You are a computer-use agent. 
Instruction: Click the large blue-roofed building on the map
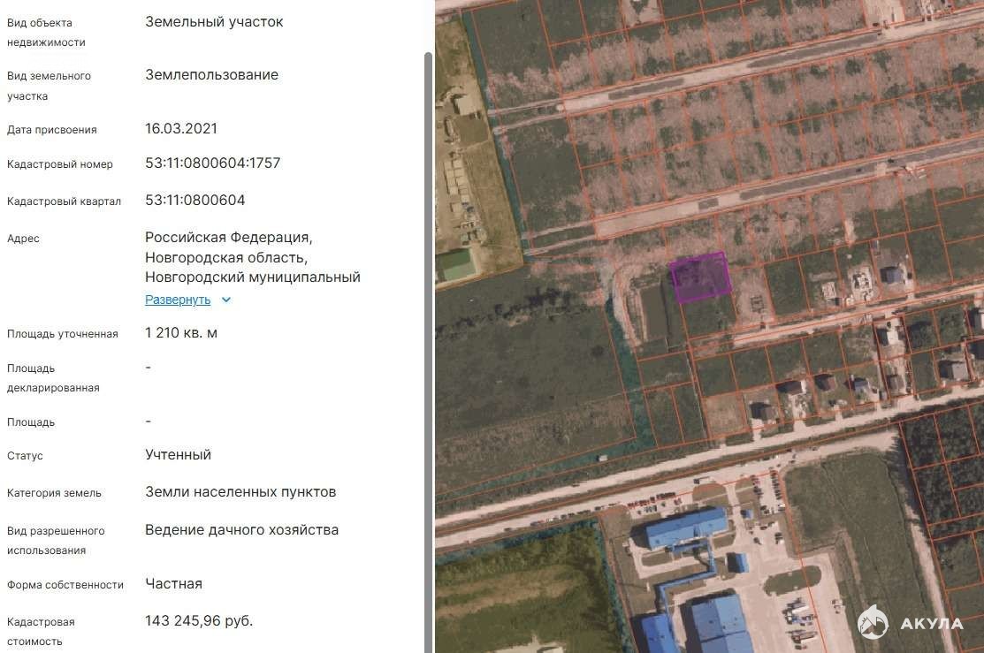click(686, 528)
